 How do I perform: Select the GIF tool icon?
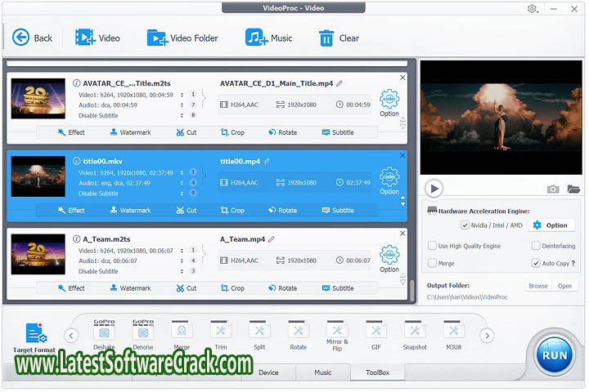375,335
